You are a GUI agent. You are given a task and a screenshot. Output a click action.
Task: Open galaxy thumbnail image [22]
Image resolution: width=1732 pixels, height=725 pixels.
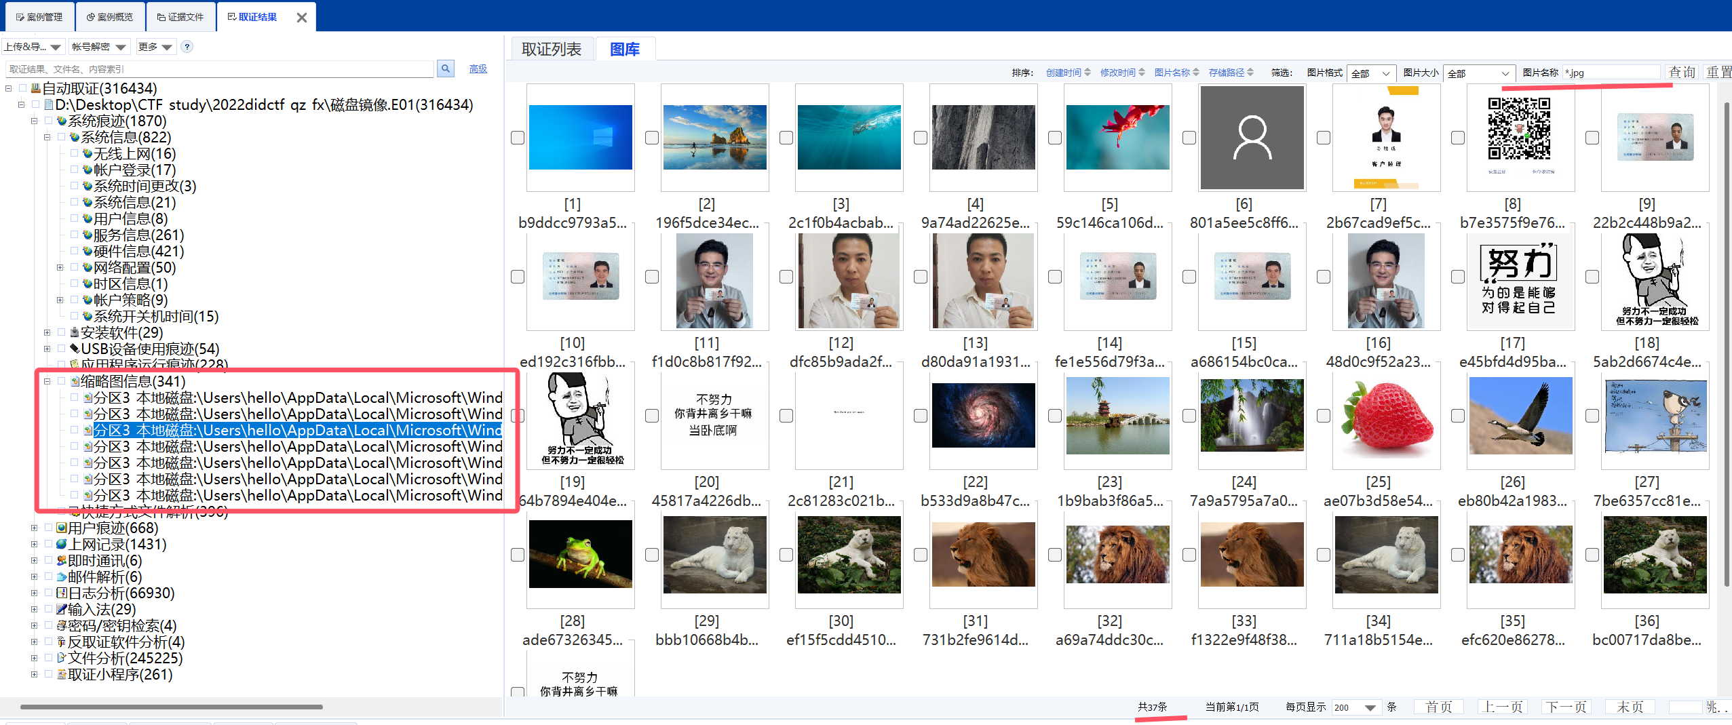point(983,416)
